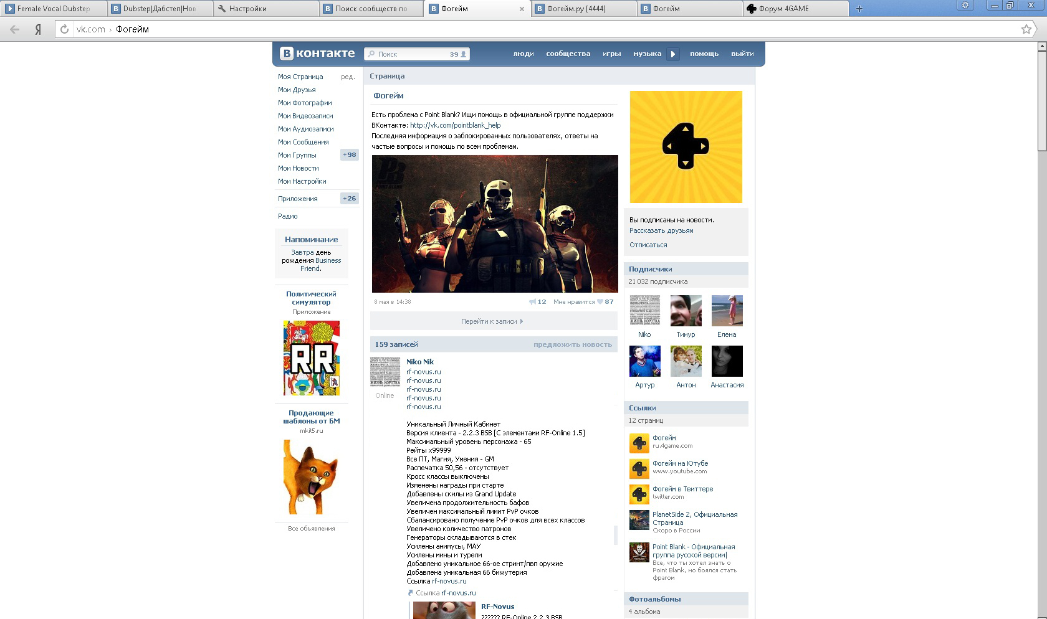Screen dimensions: 1047x619
Task: Click the +26 applications counter badge
Action: click(x=350, y=199)
